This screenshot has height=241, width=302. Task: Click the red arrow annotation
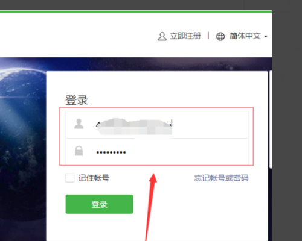coord(151,207)
